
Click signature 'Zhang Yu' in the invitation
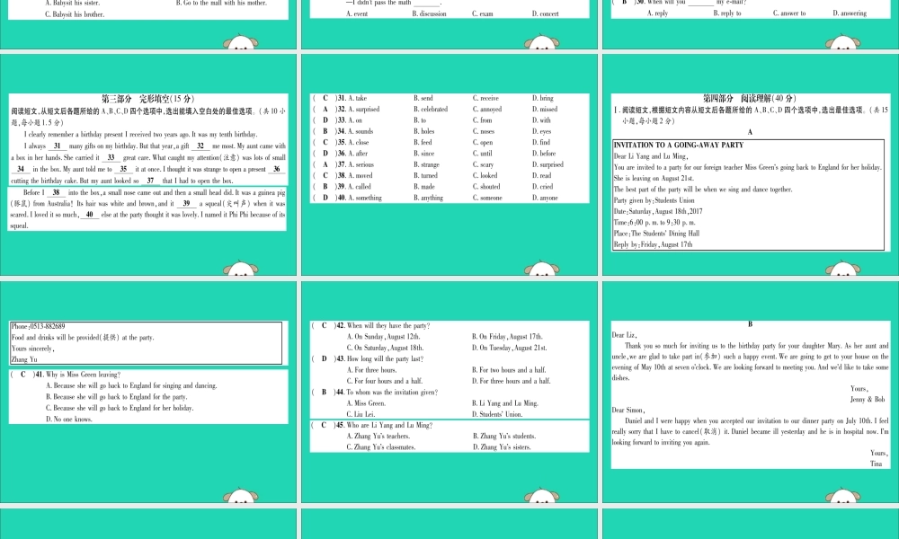coord(24,359)
